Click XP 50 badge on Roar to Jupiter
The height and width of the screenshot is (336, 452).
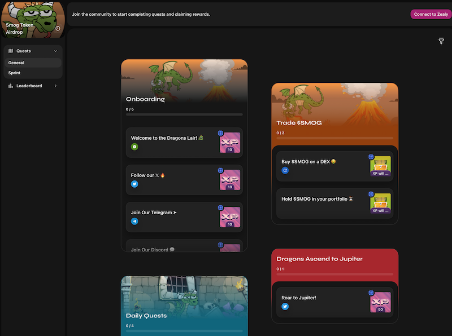(380, 302)
